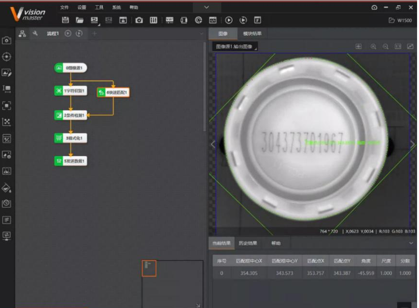Select the 6快速匹配1 module node

point(113,92)
